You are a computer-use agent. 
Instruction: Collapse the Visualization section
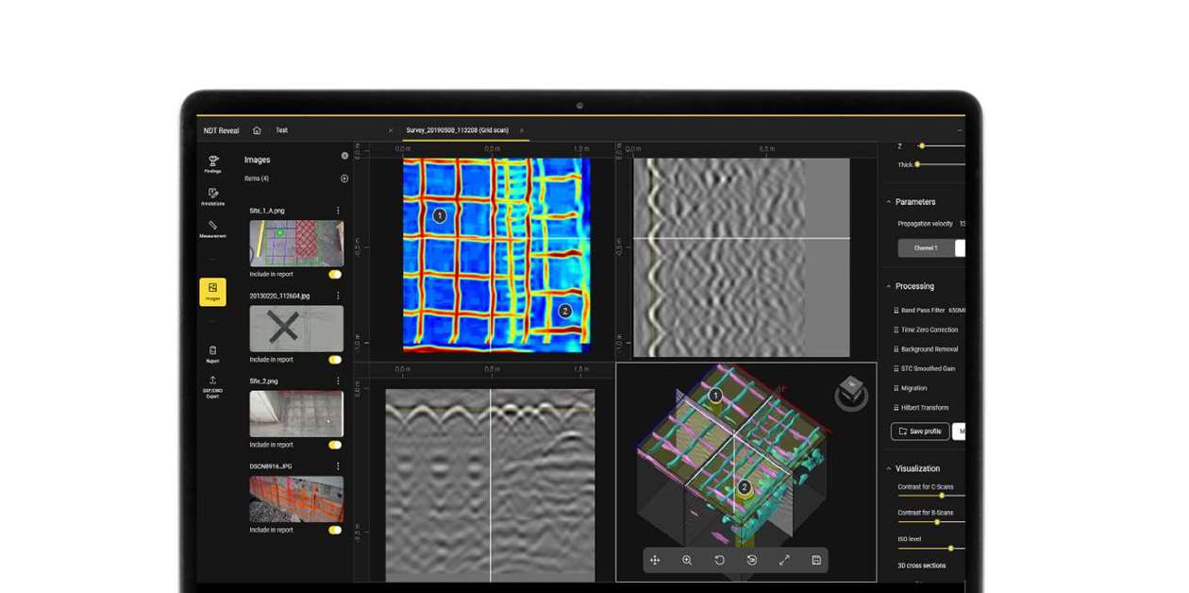(x=888, y=468)
